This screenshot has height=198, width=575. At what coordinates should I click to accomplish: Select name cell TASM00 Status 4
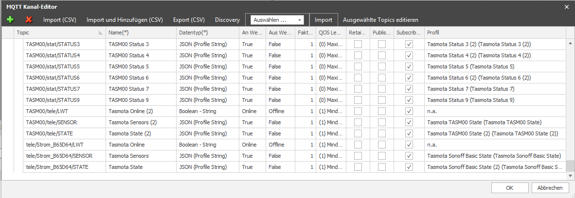tap(141, 55)
